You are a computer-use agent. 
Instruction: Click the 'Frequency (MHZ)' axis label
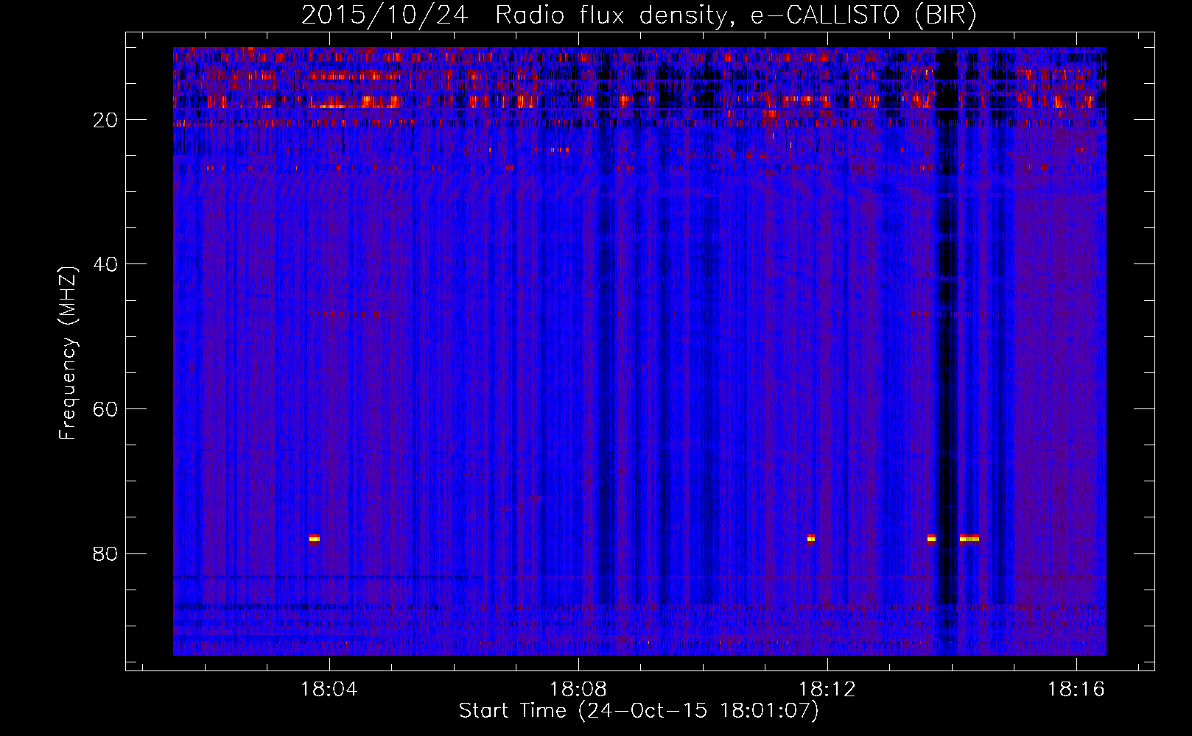coord(68,353)
